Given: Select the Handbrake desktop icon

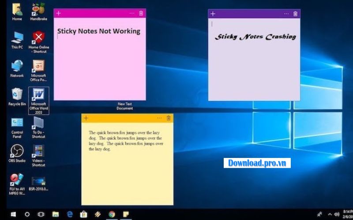Looking at the screenshot, I should (x=38, y=12).
